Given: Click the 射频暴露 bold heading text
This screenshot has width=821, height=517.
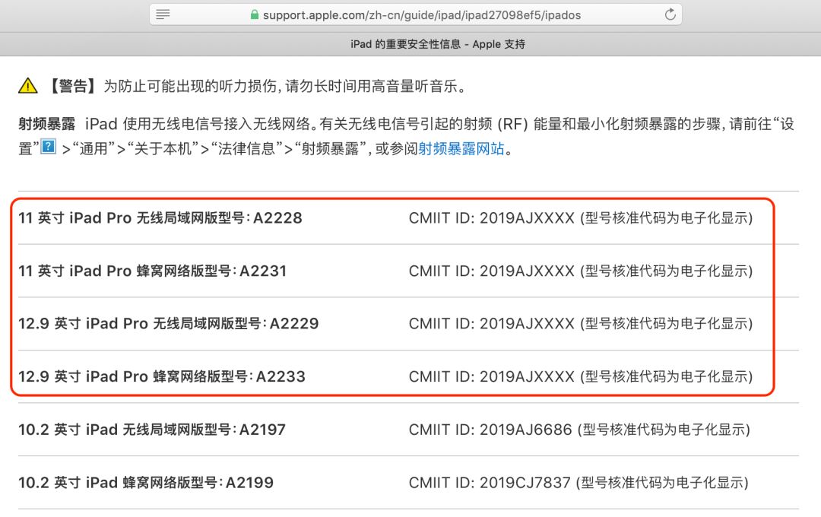Looking at the screenshot, I should click(46, 124).
